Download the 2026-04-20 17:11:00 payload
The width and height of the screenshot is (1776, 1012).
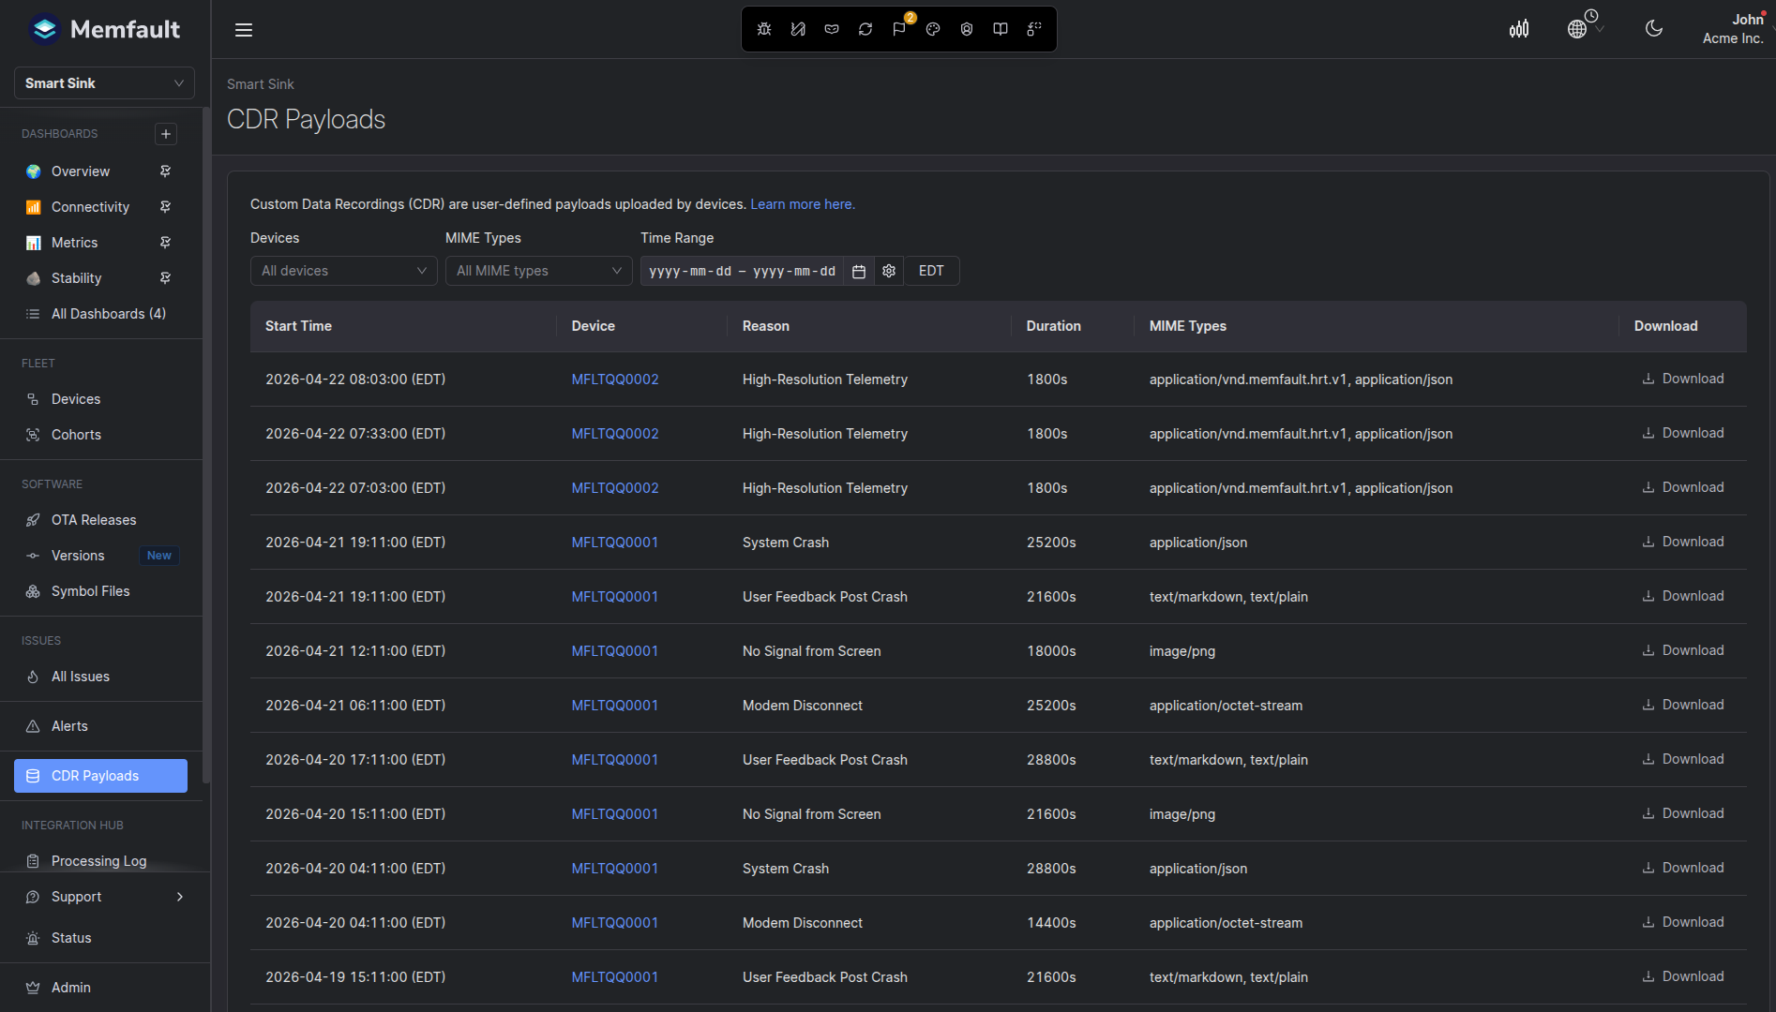pos(1683,759)
